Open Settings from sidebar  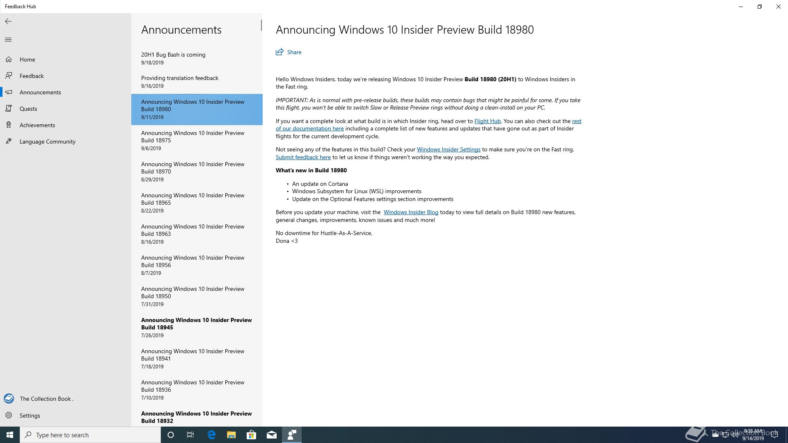click(66, 416)
